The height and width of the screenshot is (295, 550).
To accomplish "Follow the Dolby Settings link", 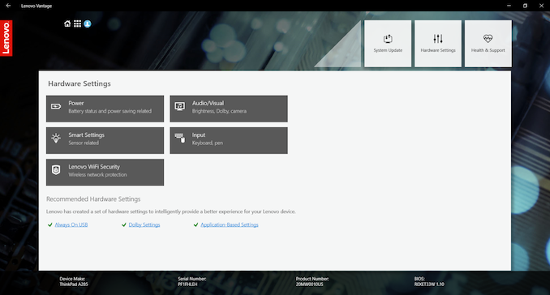I will coord(144,225).
